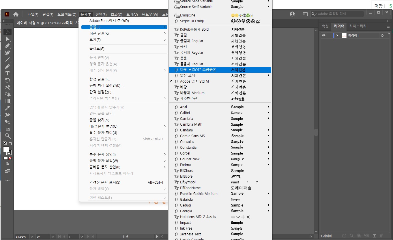
Task: Delete selection trash icon in Layers panel
Action: click(x=382, y=236)
